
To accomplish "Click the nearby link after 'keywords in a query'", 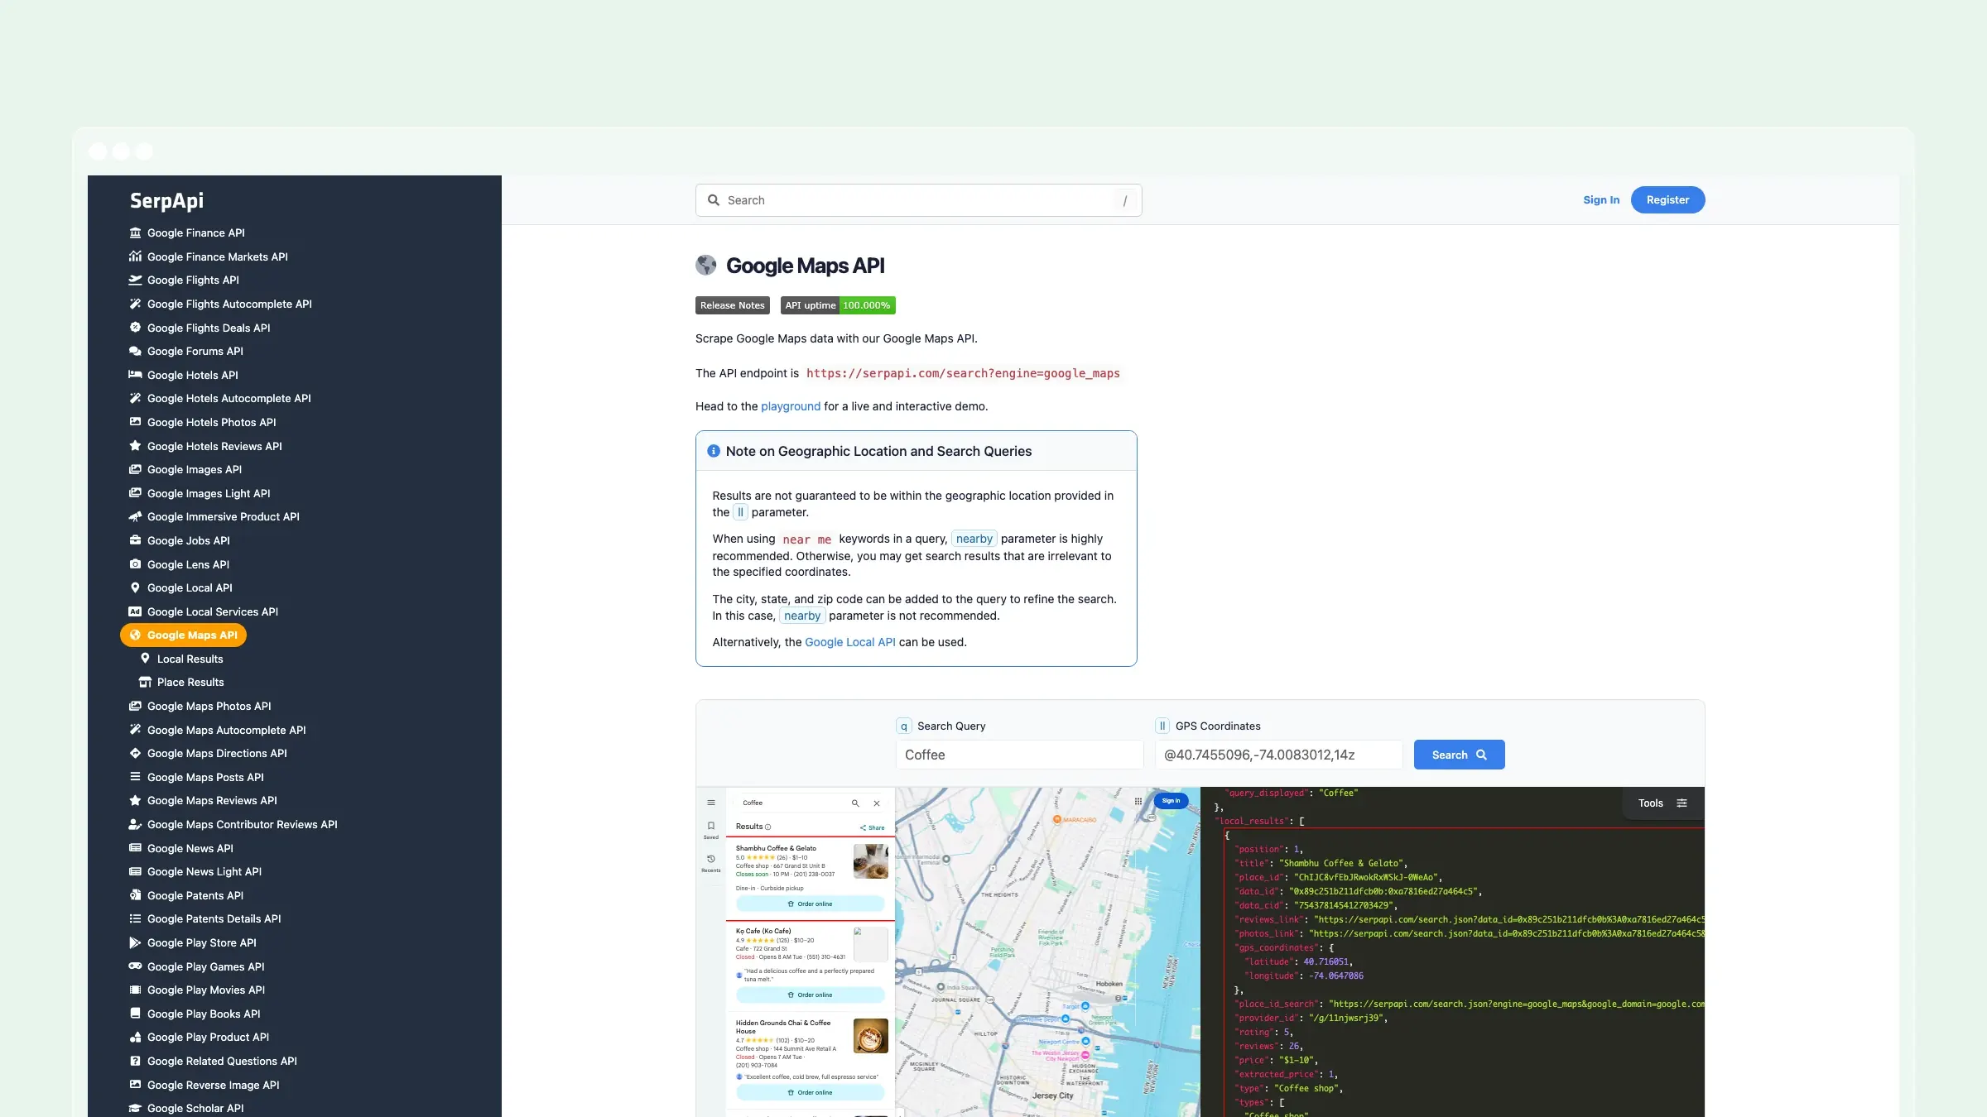I will click(x=974, y=539).
